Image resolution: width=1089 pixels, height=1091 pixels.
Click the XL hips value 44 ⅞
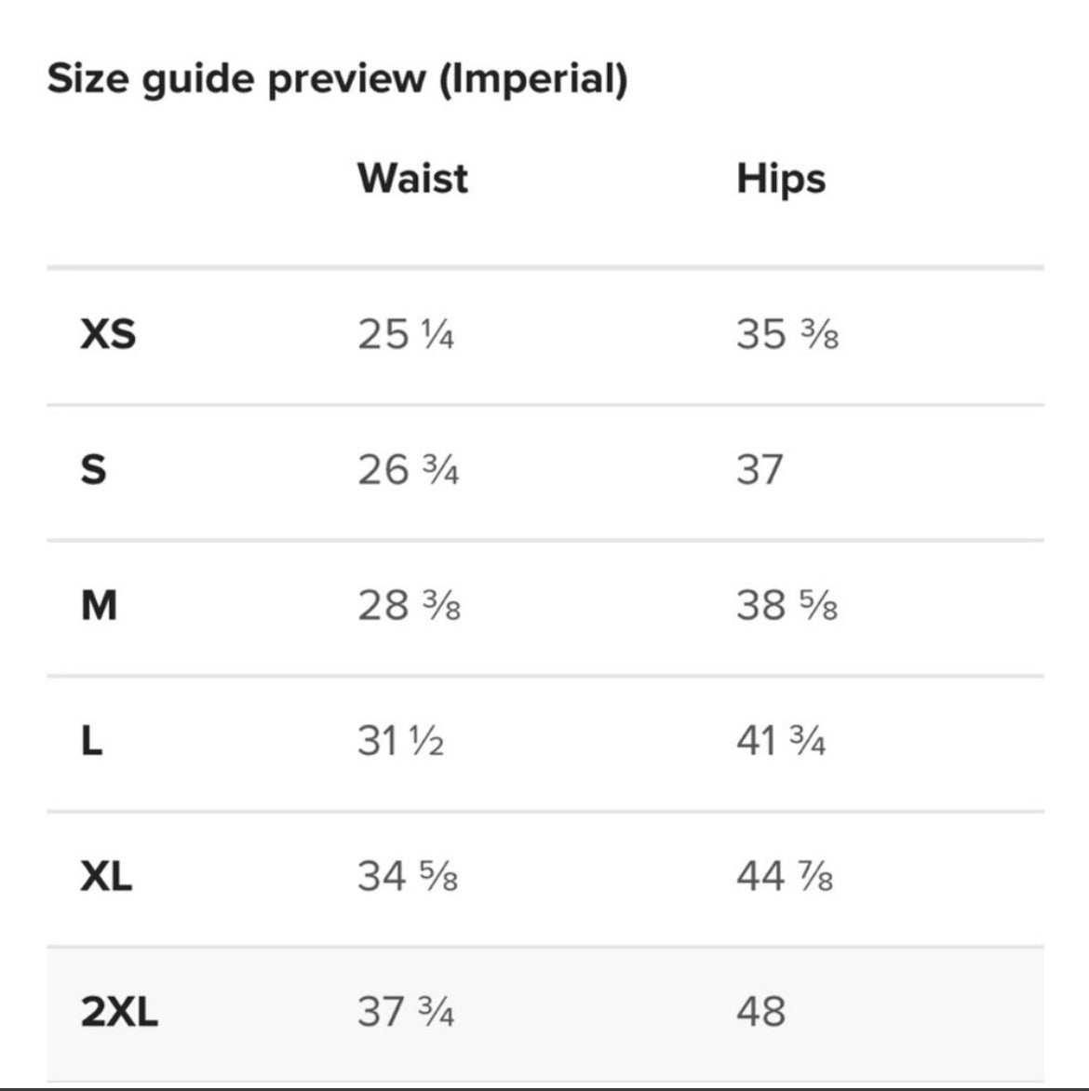(x=785, y=876)
